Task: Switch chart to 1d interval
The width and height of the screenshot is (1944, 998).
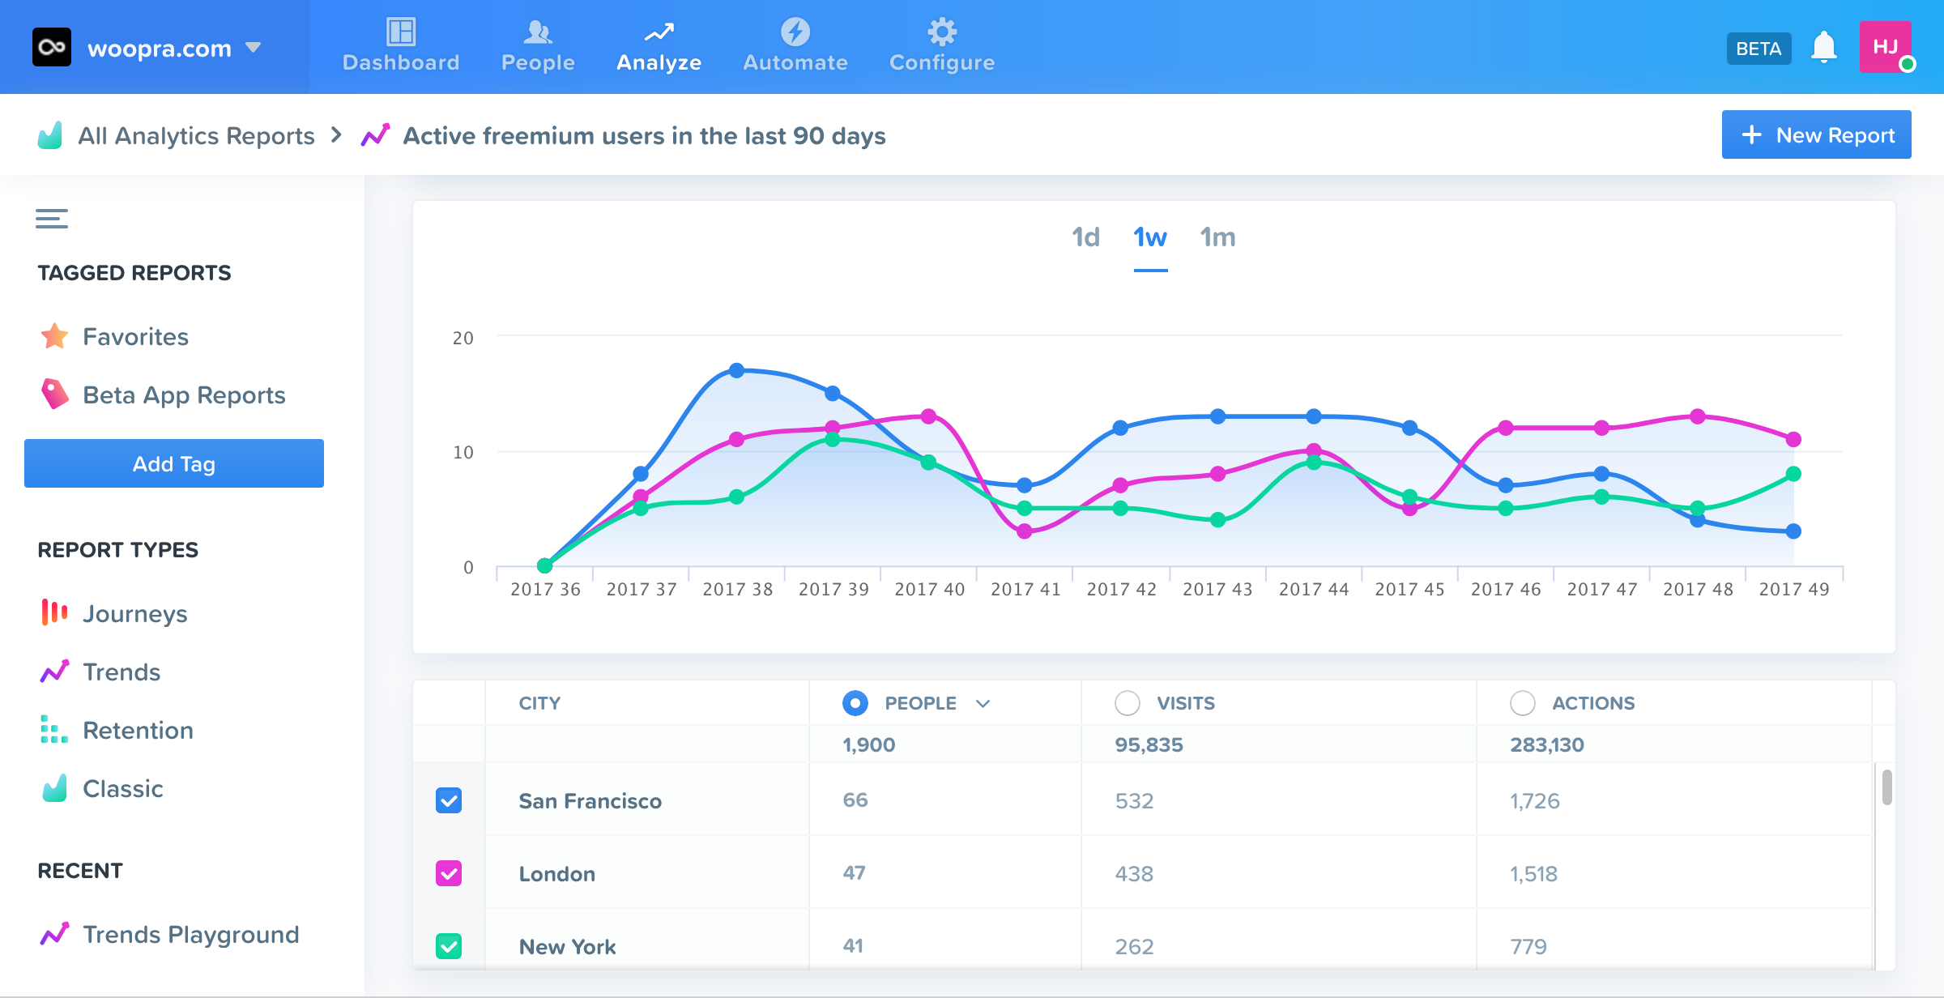Action: 1085,237
